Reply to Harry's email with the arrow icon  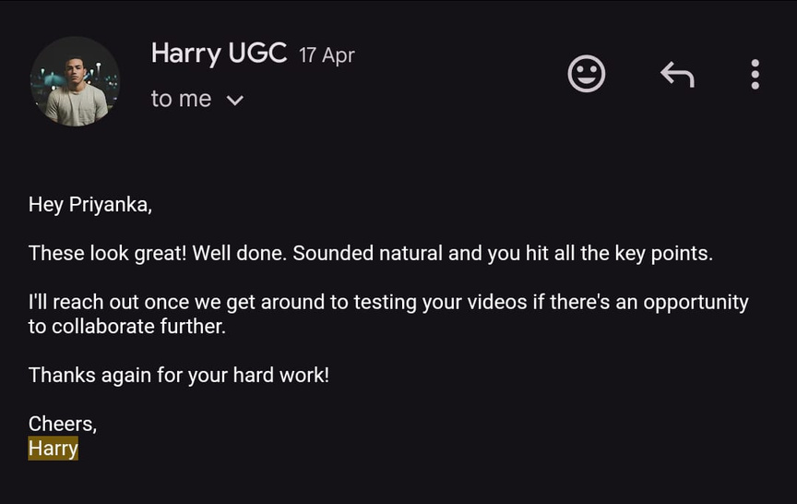click(677, 74)
